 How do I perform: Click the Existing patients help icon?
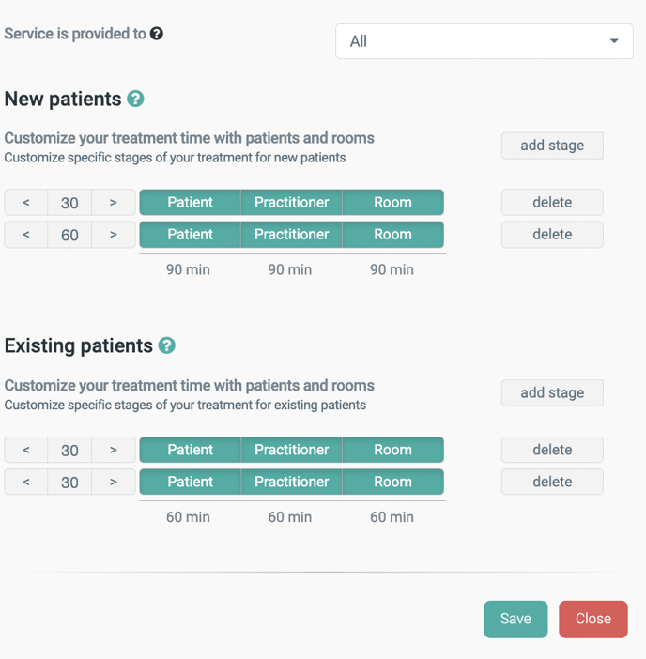point(167,345)
